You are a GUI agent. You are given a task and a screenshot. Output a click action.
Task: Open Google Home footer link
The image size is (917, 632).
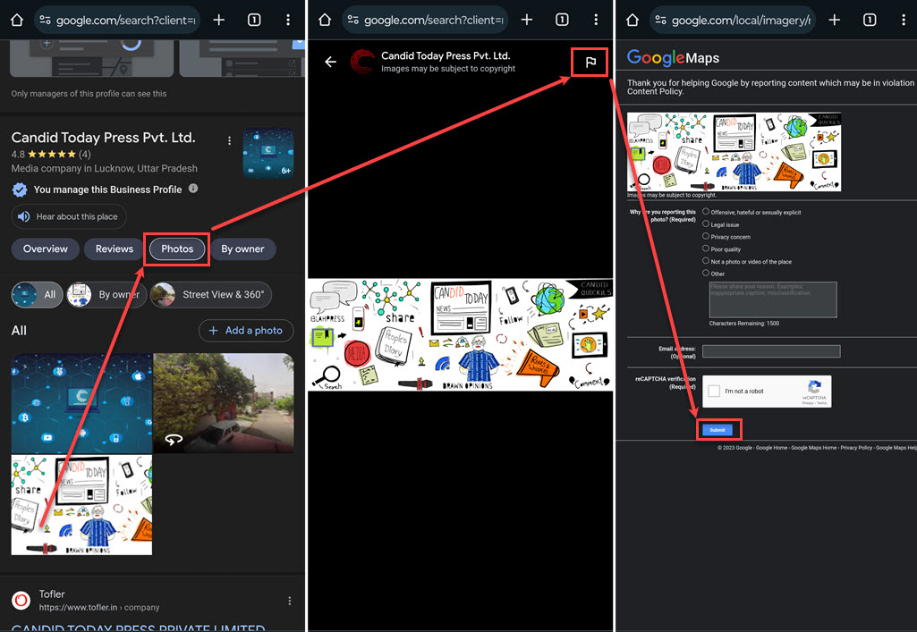click(771, 448)
